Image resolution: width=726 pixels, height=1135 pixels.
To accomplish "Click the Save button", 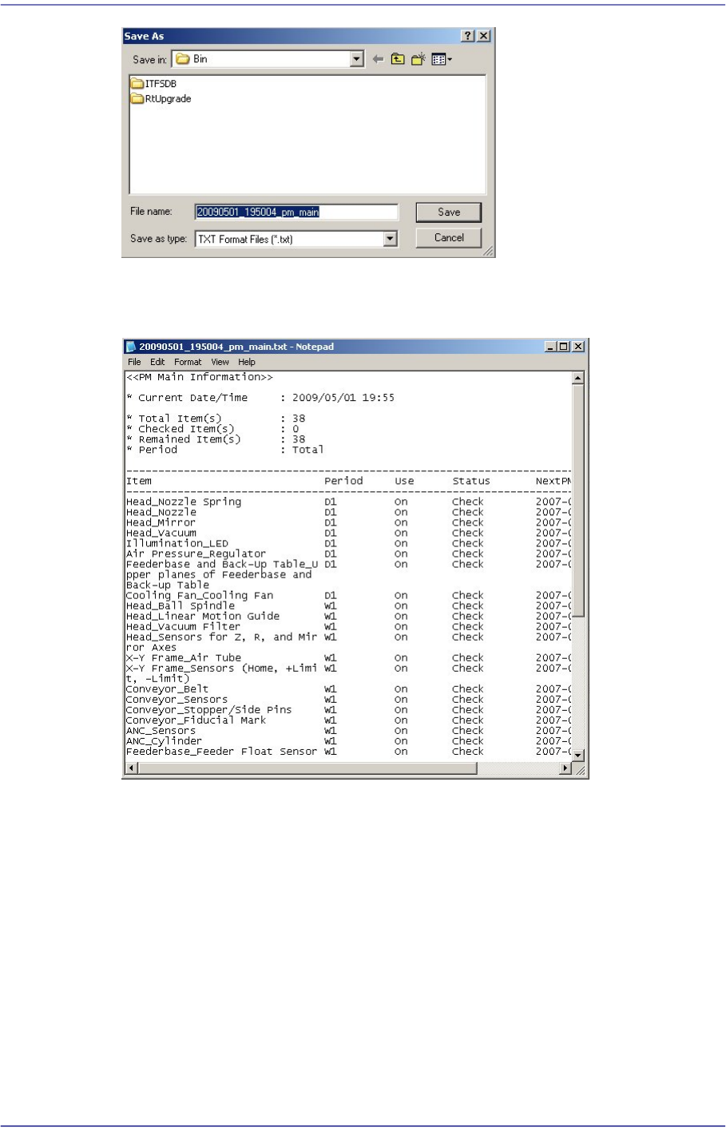I will (449, 212).
